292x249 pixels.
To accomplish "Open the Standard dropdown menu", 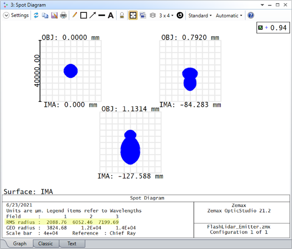I will point(200,16).
